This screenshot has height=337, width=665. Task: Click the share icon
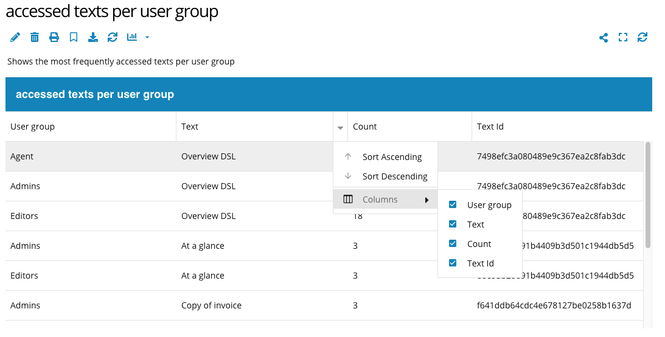coord(604,37)
